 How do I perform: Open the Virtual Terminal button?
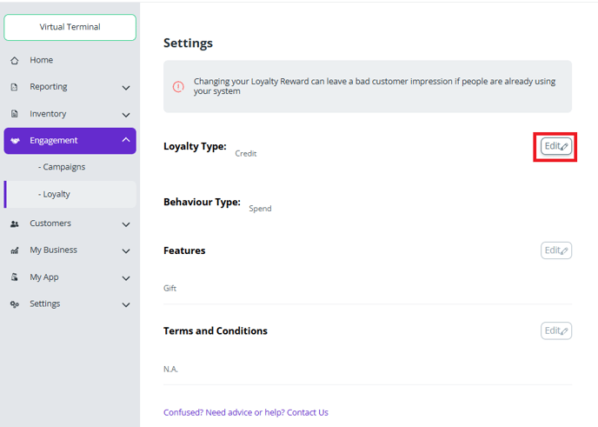(70, 27)
